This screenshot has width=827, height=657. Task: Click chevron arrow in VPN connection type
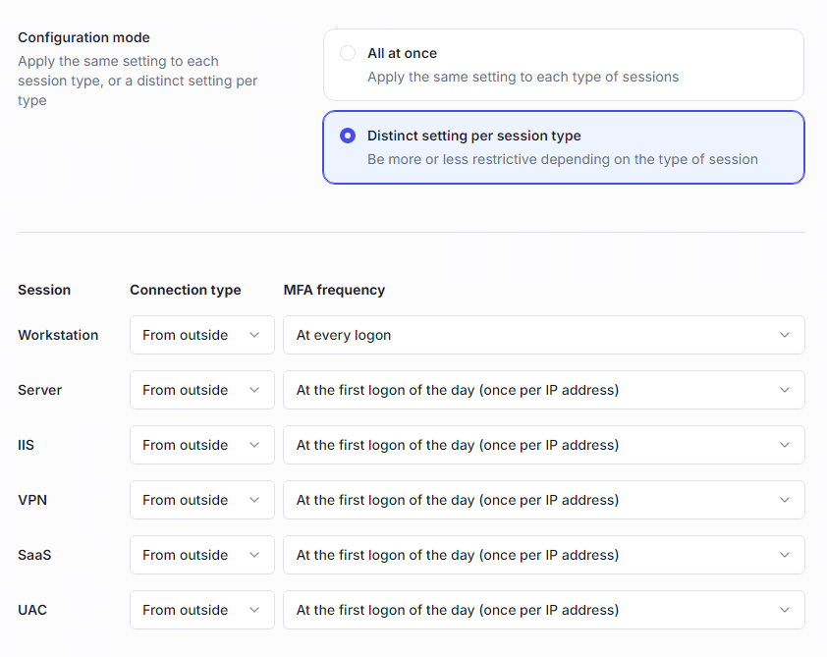coord(254,500)
